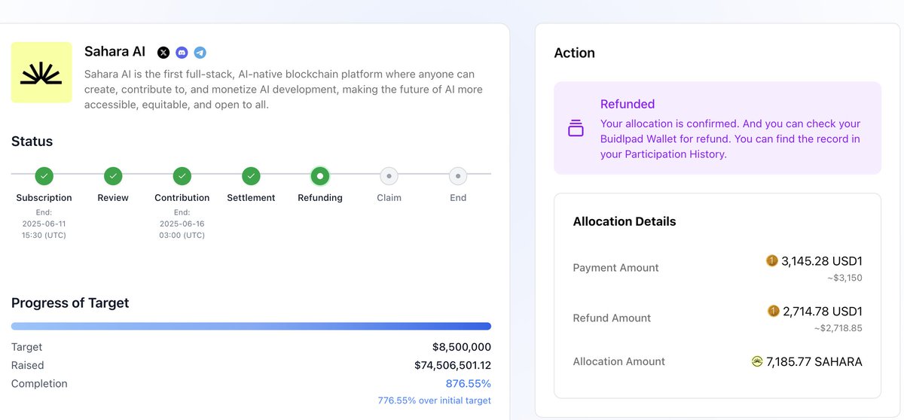Click the "Allocation Details" heading
Image resolution: width=904 pixels, height=420 pixels.
tap(625, 221)
